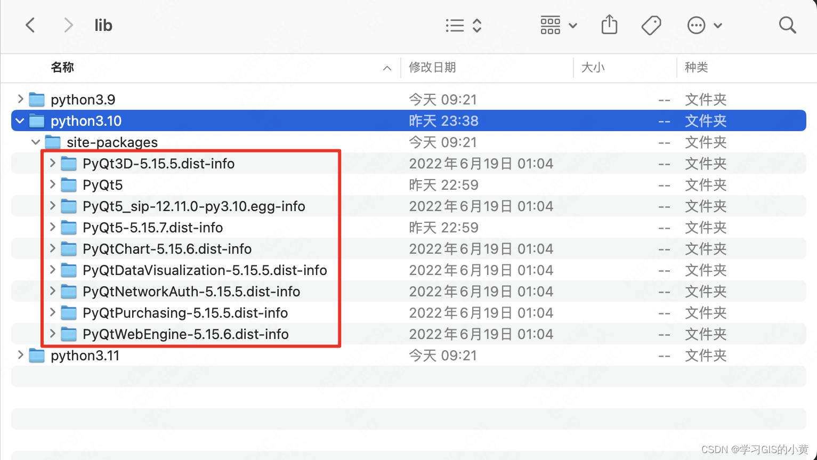This screenshot has height=460, width=817.
Task: Select the python3.10 folder icon
Action: point(37,121)
